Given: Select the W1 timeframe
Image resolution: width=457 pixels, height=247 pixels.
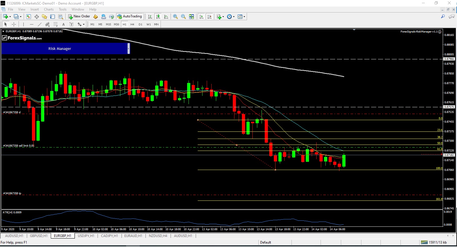Looking at the screenshot, I should coord(149,24).
